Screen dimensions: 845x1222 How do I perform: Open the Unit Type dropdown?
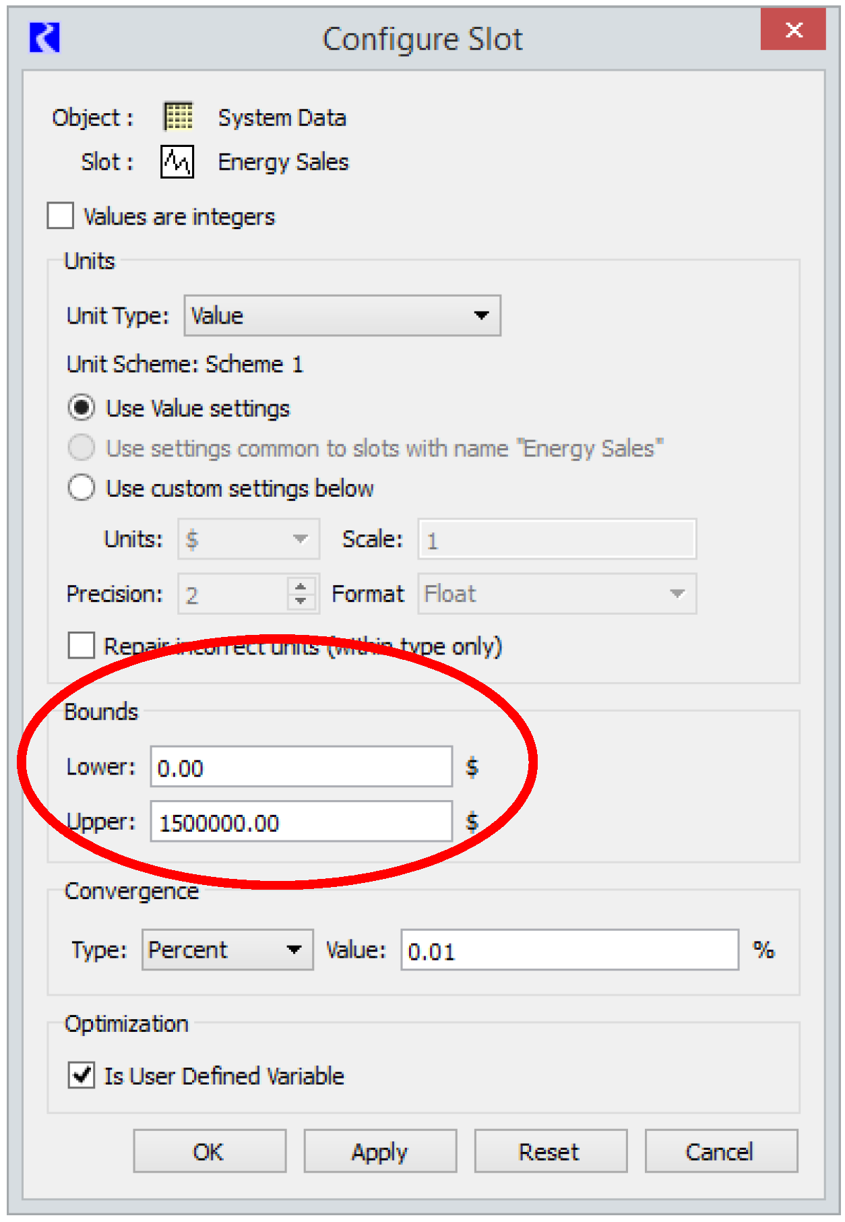tap(342, 315)
